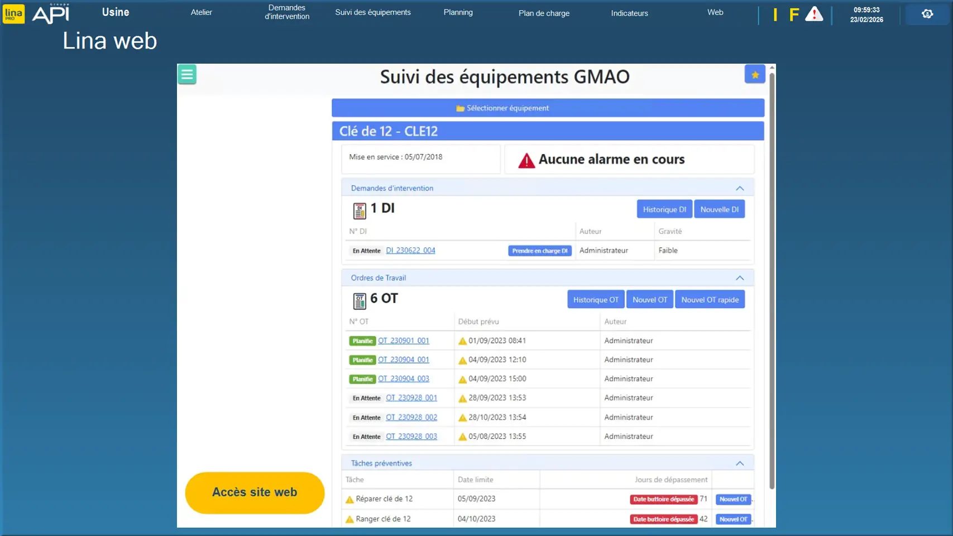
Task: Collapse the Tâches préventives section
Action: click(740, 463)
